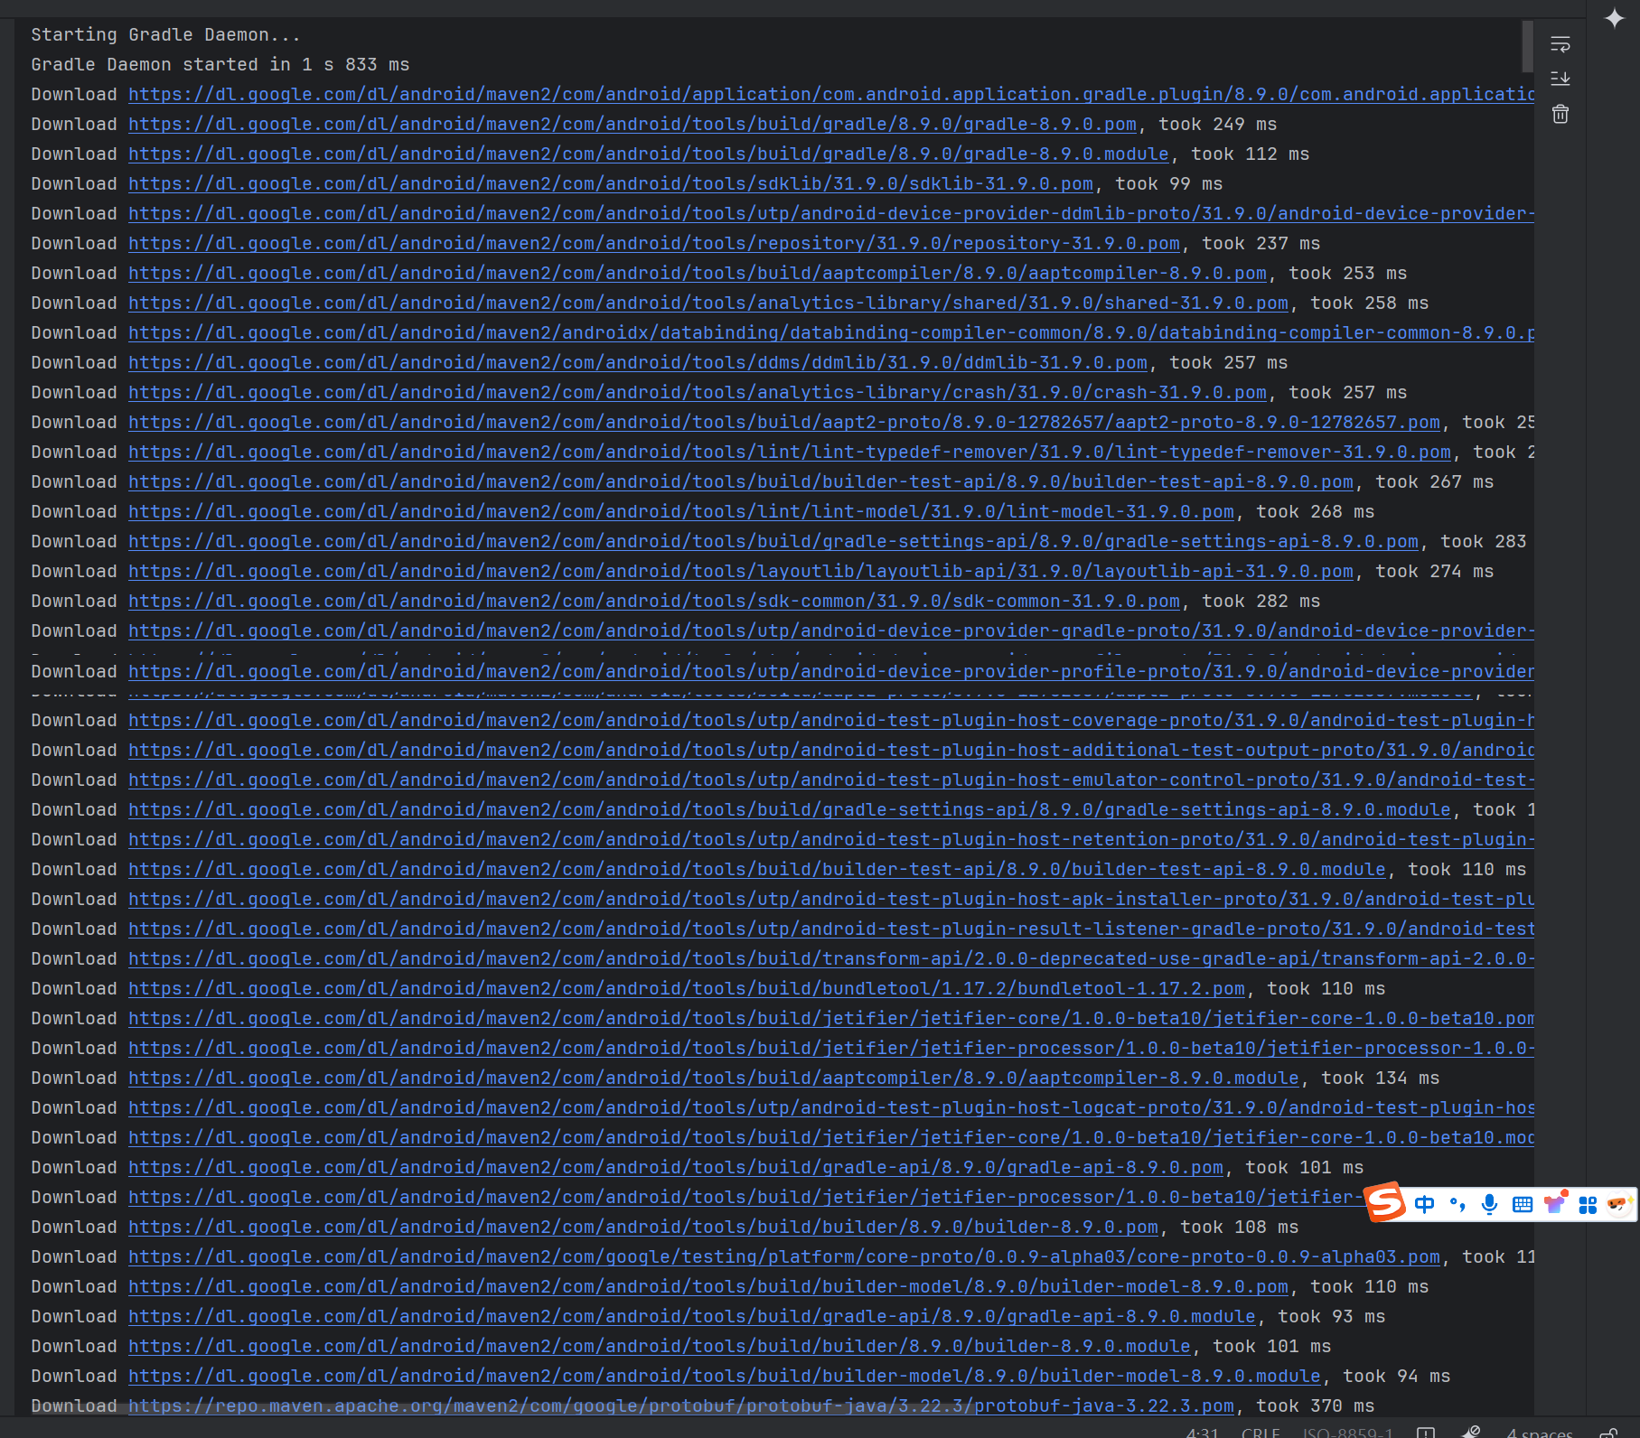Screen dimensions: 1640x1438
Task: Open the gradle-8.9.0.module link
Action: click(x=649, y=154)
